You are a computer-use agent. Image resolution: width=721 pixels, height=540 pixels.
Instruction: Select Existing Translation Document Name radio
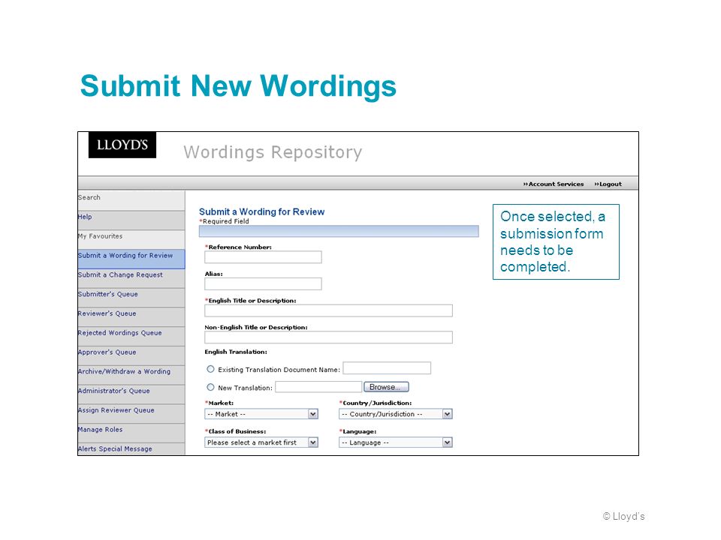(210, 369)
